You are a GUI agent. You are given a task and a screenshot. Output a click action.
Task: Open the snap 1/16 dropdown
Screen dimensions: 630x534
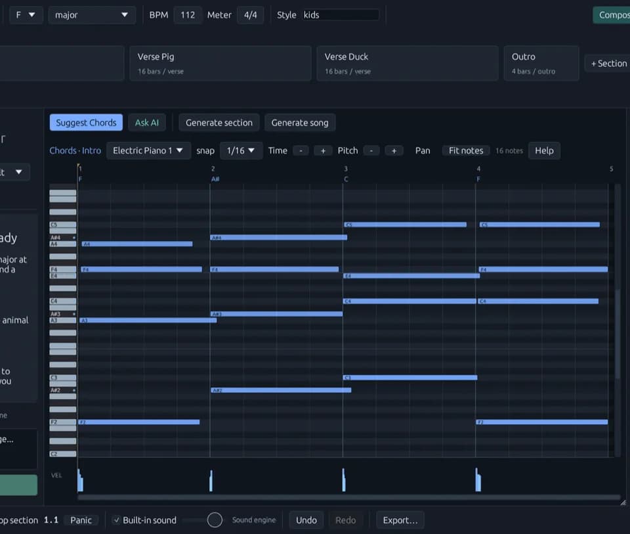pos(241,150)
